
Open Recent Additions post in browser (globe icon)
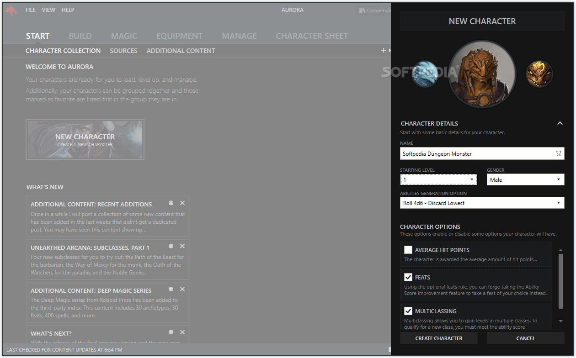(171, 203)
